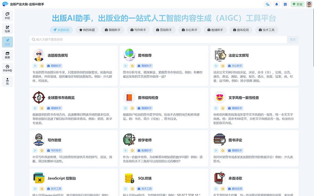Go to the 画廊 gallery sidebar item
The width and height of the screenshot is (314, 196).
[7, 55]
